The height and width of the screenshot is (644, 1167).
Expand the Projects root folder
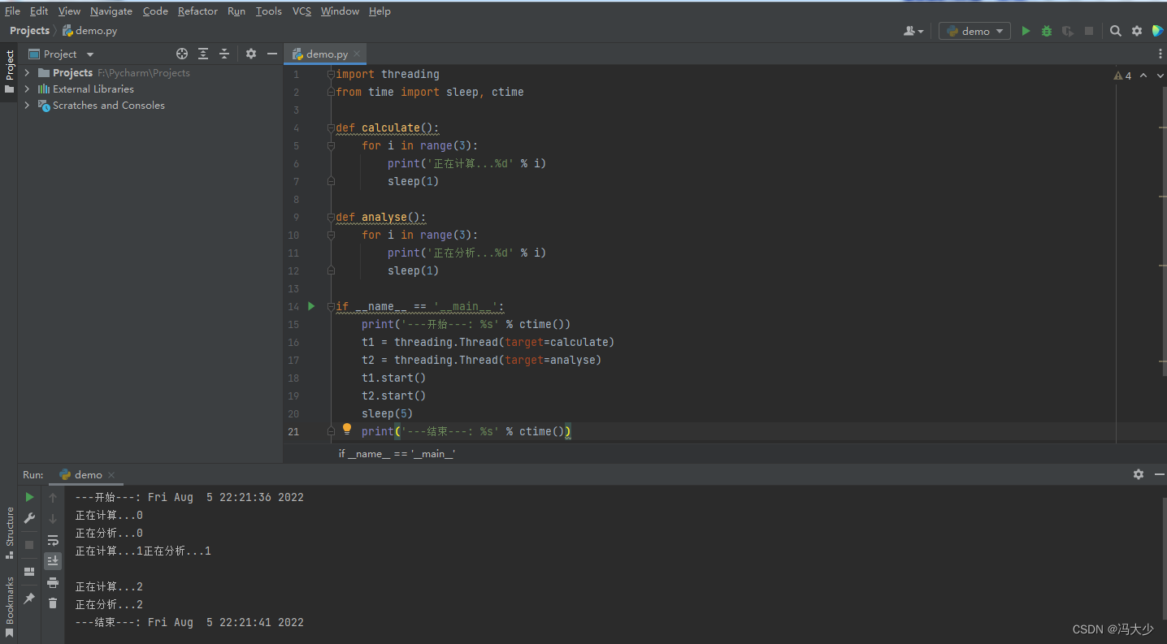tap(27, 72)
